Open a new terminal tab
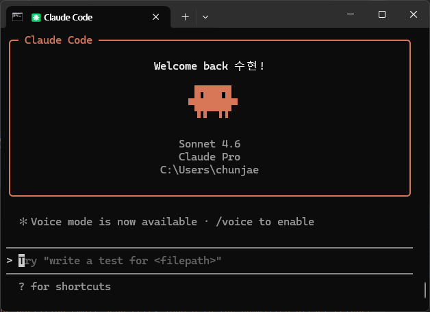 (x=186, y=17)
